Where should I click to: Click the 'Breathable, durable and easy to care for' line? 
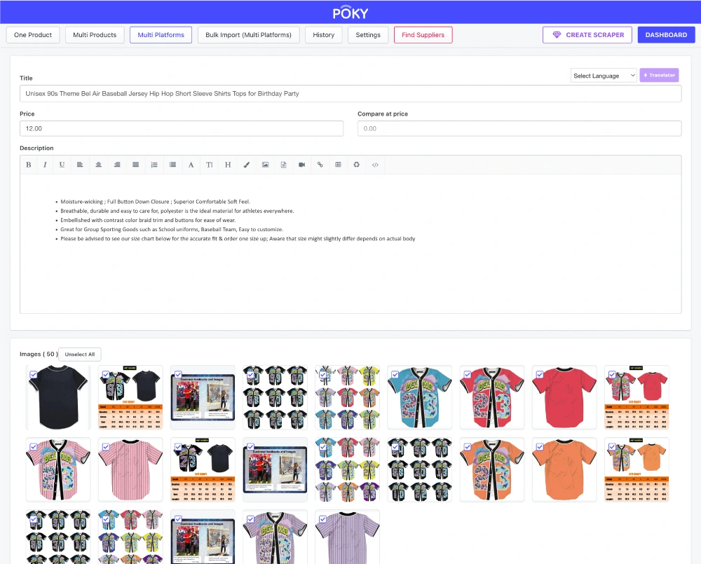(177, 211)
